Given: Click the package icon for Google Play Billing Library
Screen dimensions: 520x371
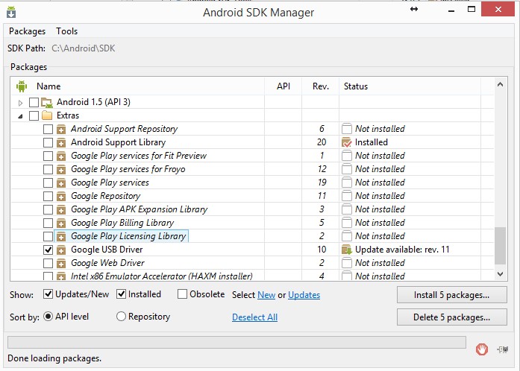Looking at the screenshot, I should 61,223.
